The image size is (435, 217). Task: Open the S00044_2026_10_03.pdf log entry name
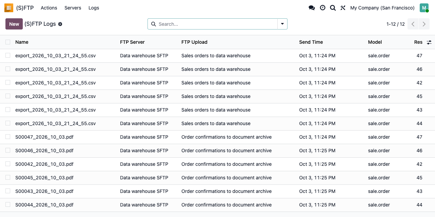click(44, 205)
